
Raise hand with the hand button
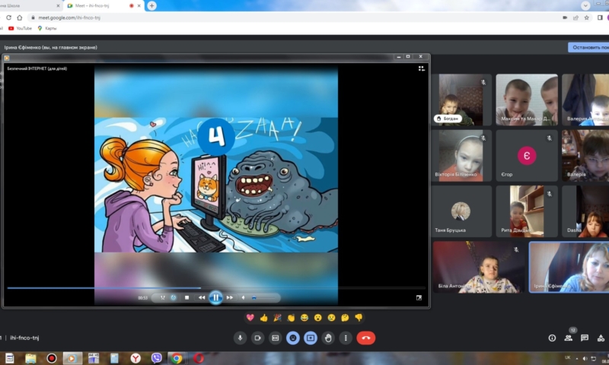(x=328, y=338)
